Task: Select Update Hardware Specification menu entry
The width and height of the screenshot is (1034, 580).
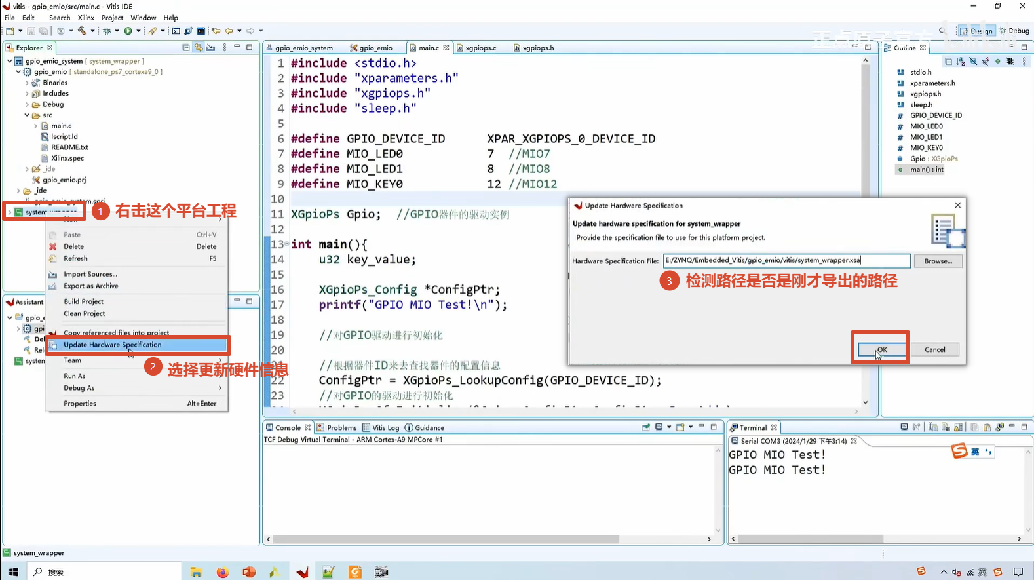Action: click(138, 345)
